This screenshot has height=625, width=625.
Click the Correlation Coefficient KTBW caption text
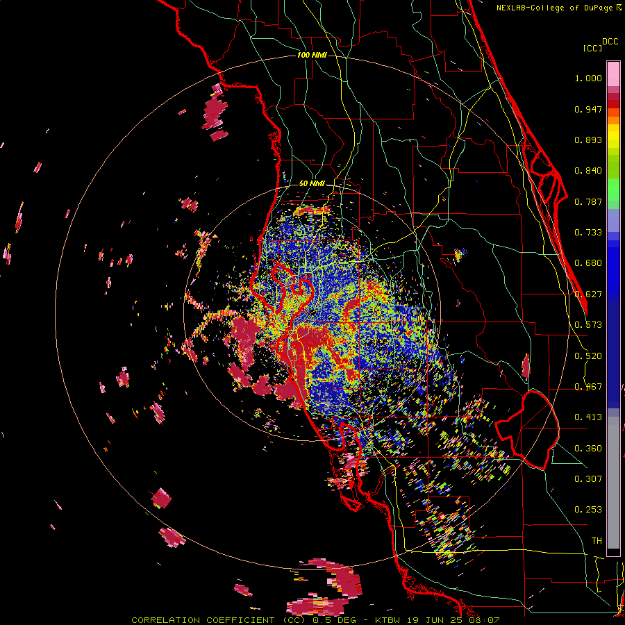click(x=315, y=620)
